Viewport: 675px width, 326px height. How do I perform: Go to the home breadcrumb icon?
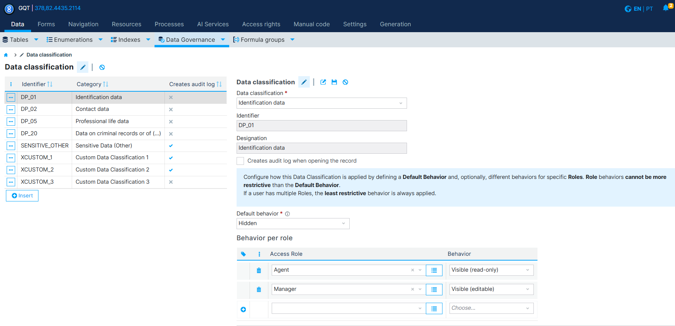click(6, 55)
